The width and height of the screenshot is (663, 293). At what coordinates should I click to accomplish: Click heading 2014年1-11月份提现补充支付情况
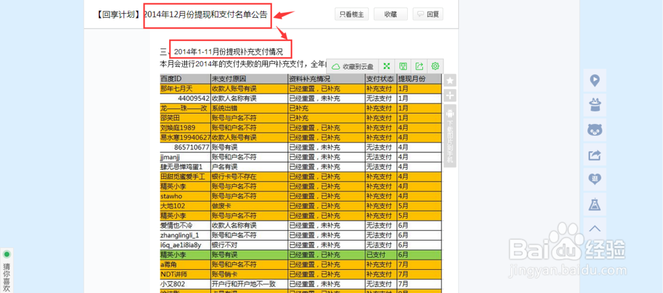point(228,52)
